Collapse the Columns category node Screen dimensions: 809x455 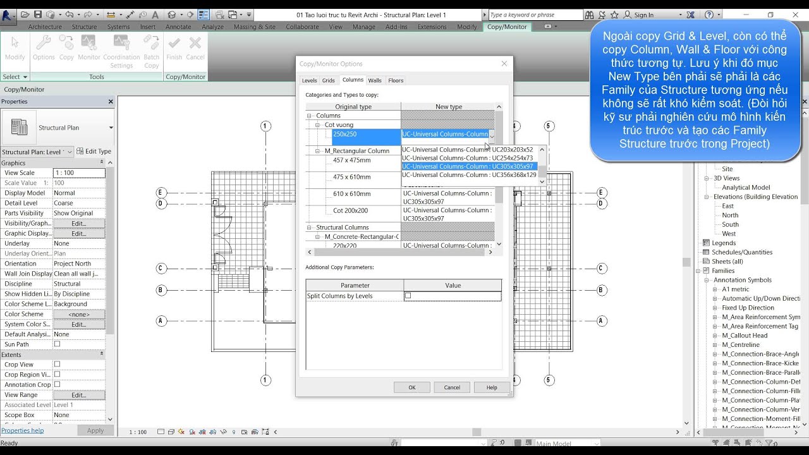(309, 116)
